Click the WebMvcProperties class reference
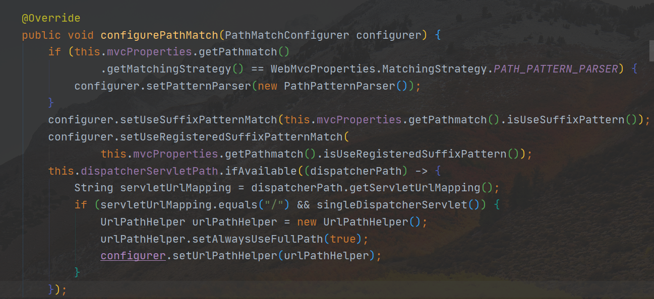 point(323,69)
